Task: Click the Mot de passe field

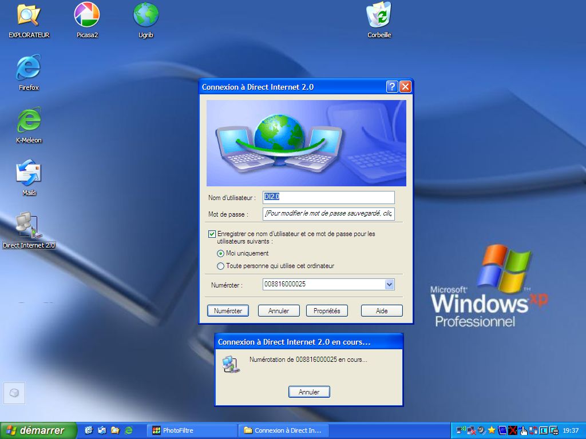Action: coord(328,214)
